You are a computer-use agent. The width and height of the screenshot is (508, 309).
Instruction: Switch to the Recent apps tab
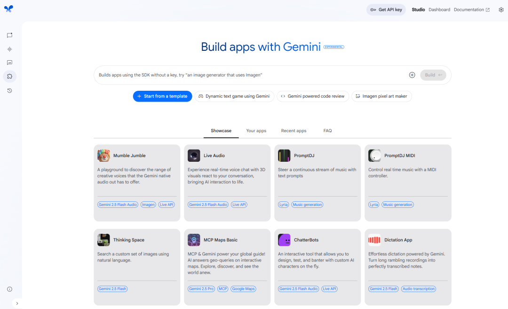(294, 131)
